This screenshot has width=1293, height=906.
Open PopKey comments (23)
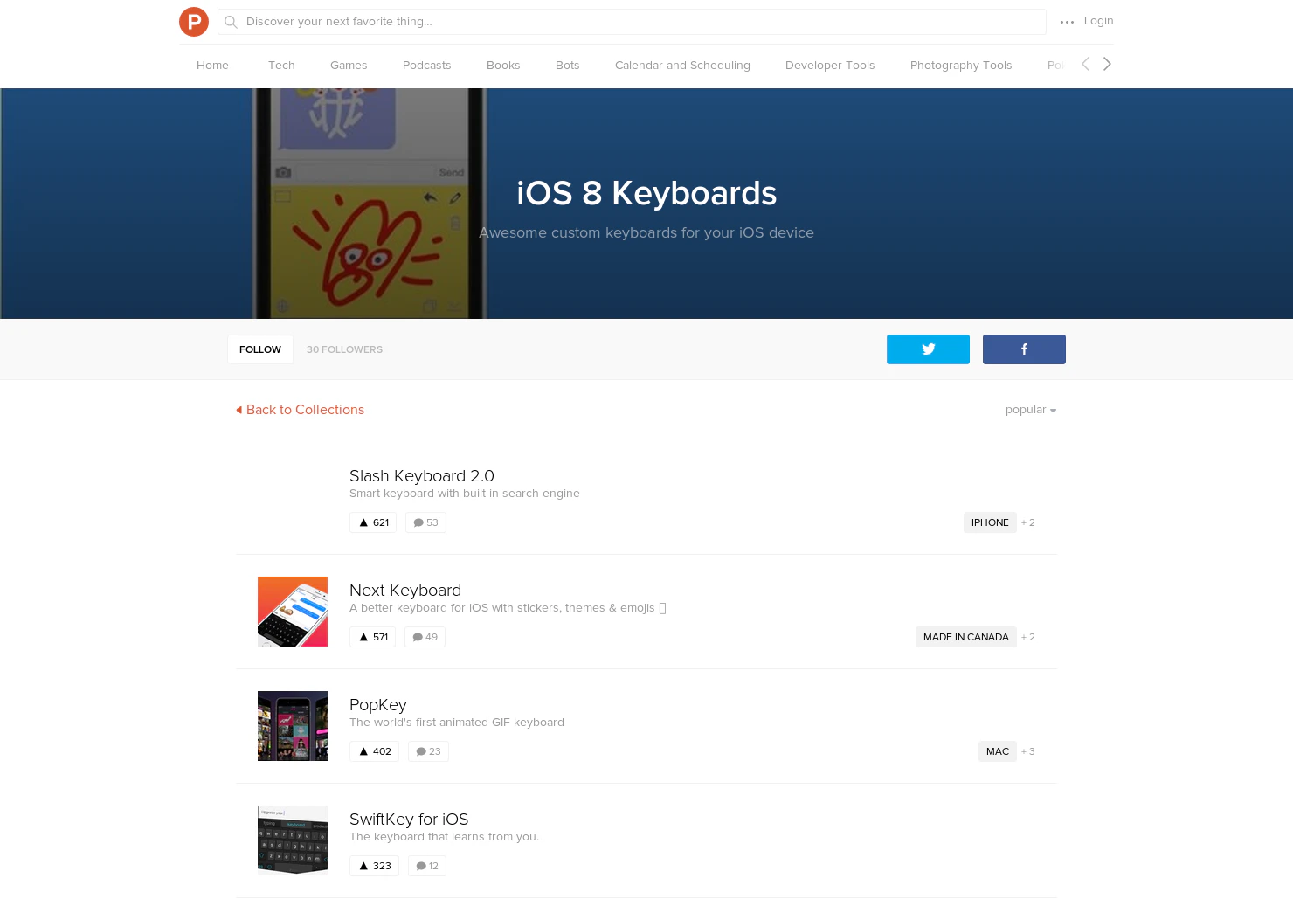[x=428, y=751]
